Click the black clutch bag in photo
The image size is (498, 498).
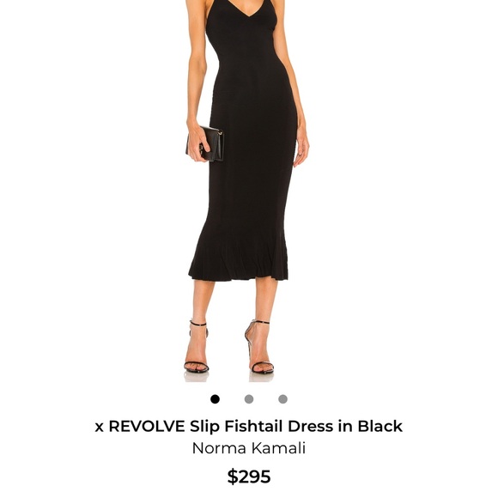click(x=205, y=143)
